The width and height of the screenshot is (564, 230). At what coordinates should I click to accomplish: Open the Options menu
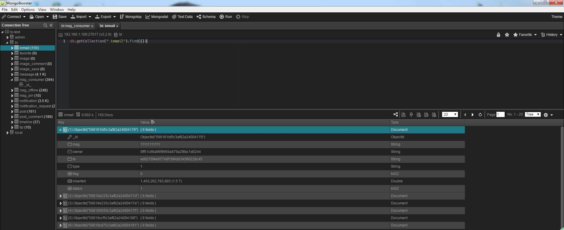(28, 10)
